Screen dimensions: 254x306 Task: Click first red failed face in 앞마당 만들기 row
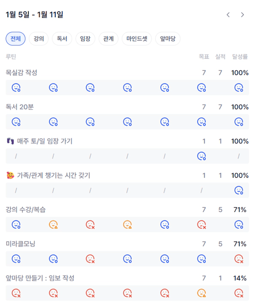click(16, 293)
